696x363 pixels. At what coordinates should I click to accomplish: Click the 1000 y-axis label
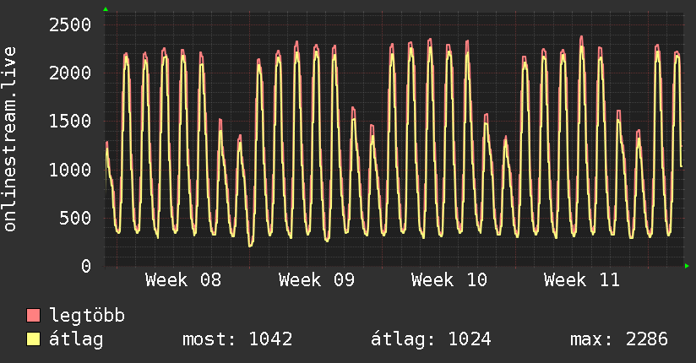click(70, 170)
